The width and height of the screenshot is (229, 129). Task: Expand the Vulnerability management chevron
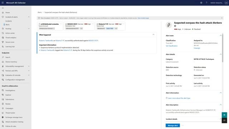tap(29, 66)
